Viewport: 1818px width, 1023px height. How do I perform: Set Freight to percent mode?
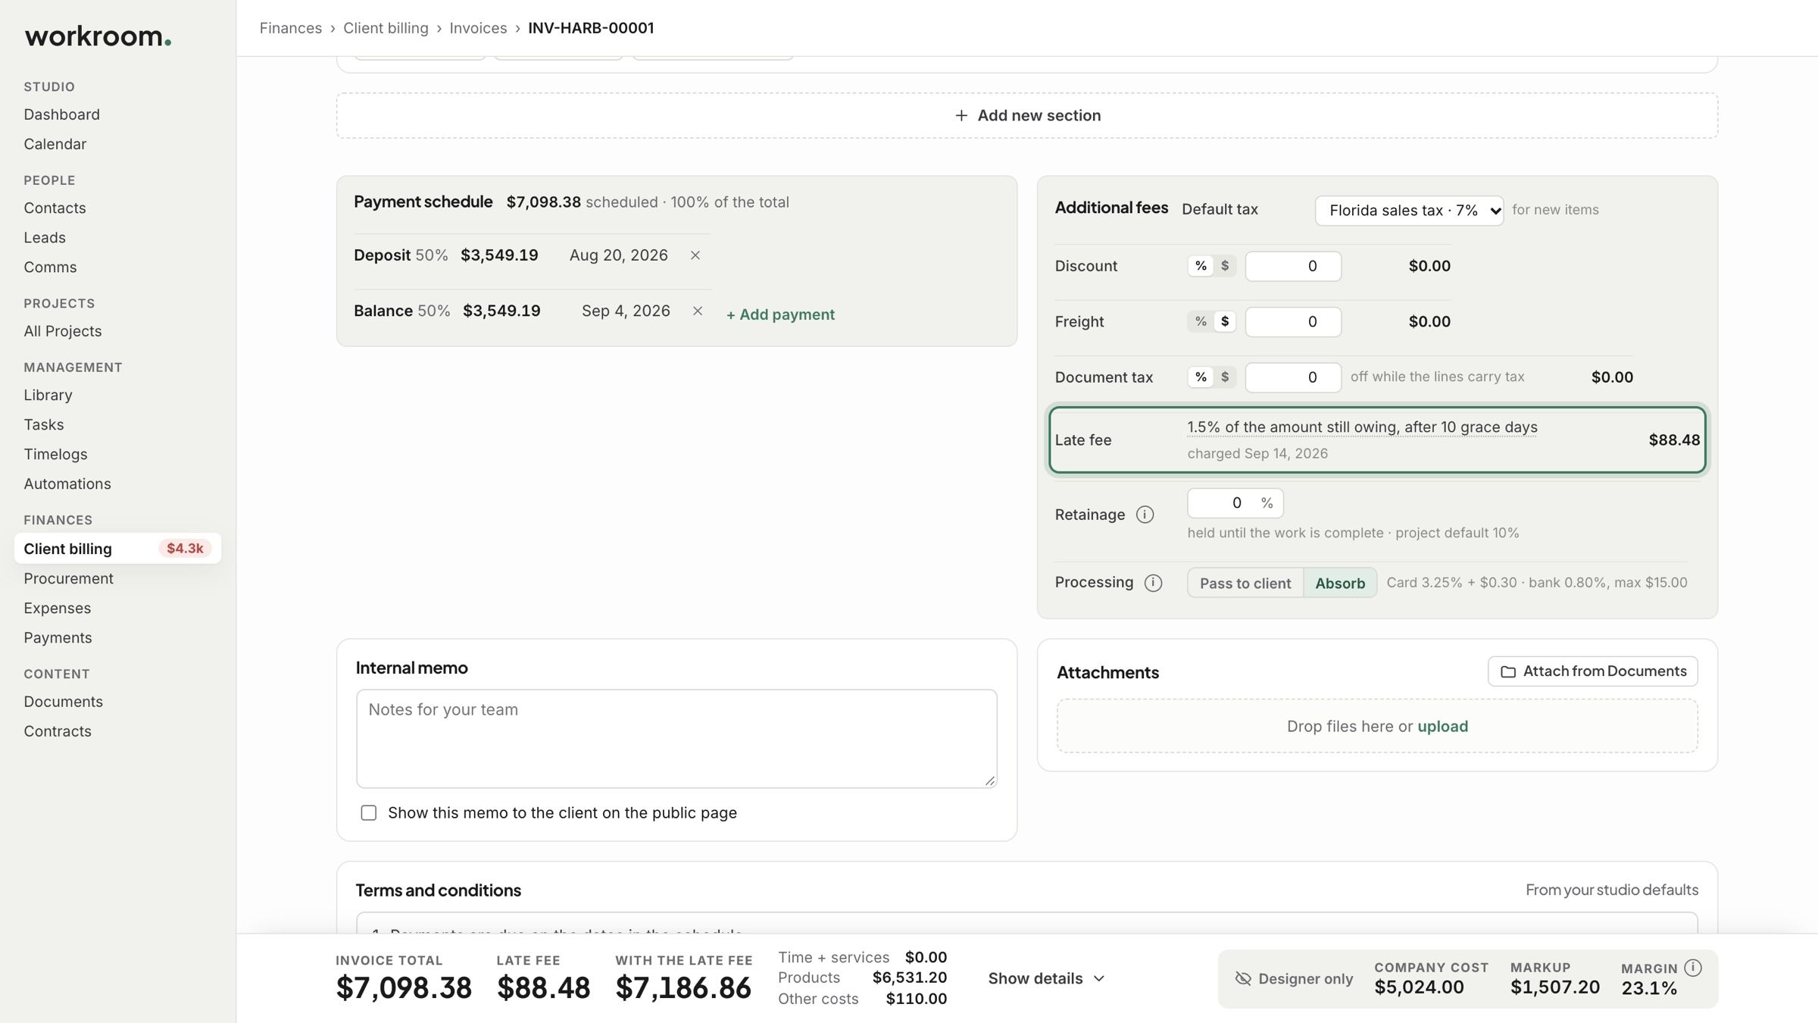[1201, 321]
